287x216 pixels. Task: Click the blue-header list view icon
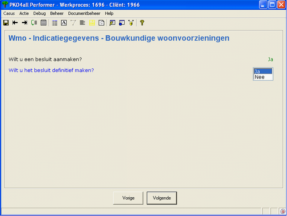tap(54, 23)
